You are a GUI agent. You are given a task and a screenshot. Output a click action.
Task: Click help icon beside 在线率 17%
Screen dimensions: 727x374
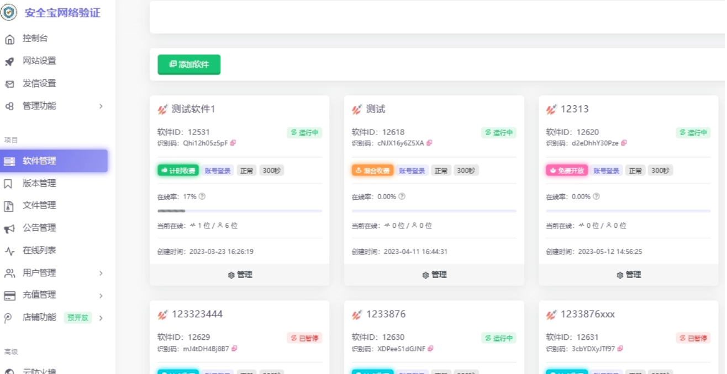click(x=202, y=196)
